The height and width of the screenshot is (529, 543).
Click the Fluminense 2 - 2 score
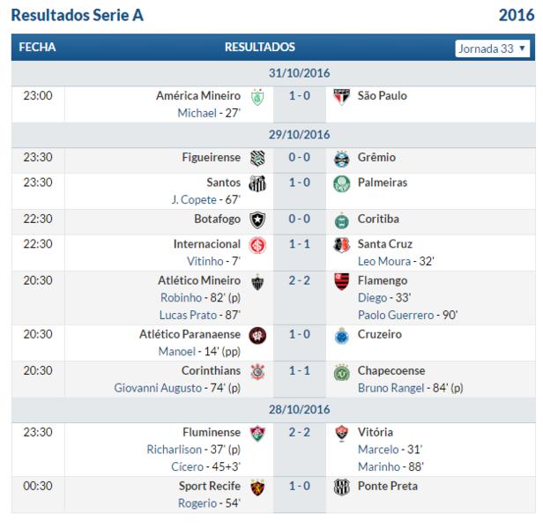tap(300, 432)
